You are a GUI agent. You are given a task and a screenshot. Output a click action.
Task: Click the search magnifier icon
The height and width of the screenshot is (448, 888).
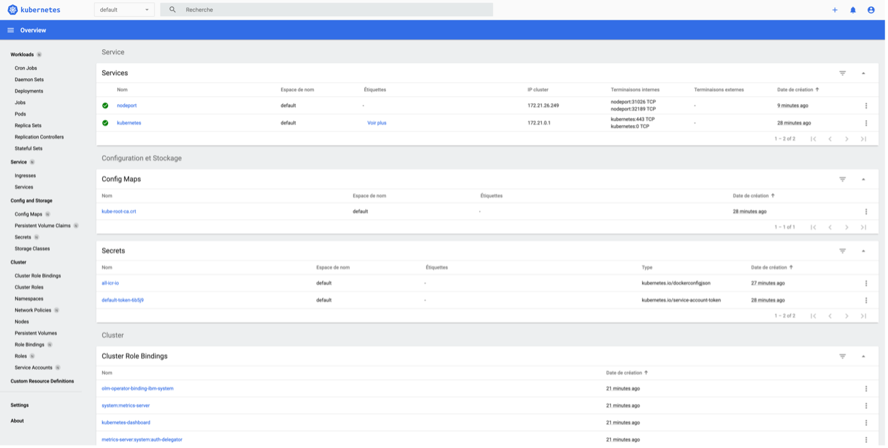172,10
